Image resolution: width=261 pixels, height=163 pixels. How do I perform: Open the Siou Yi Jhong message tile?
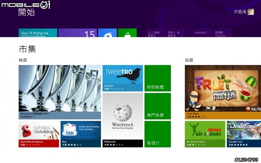point(38,33)
